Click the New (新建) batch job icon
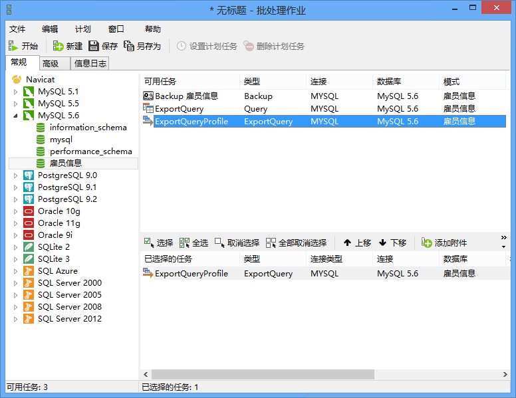516x398 pixels. [x=58, y=46]
